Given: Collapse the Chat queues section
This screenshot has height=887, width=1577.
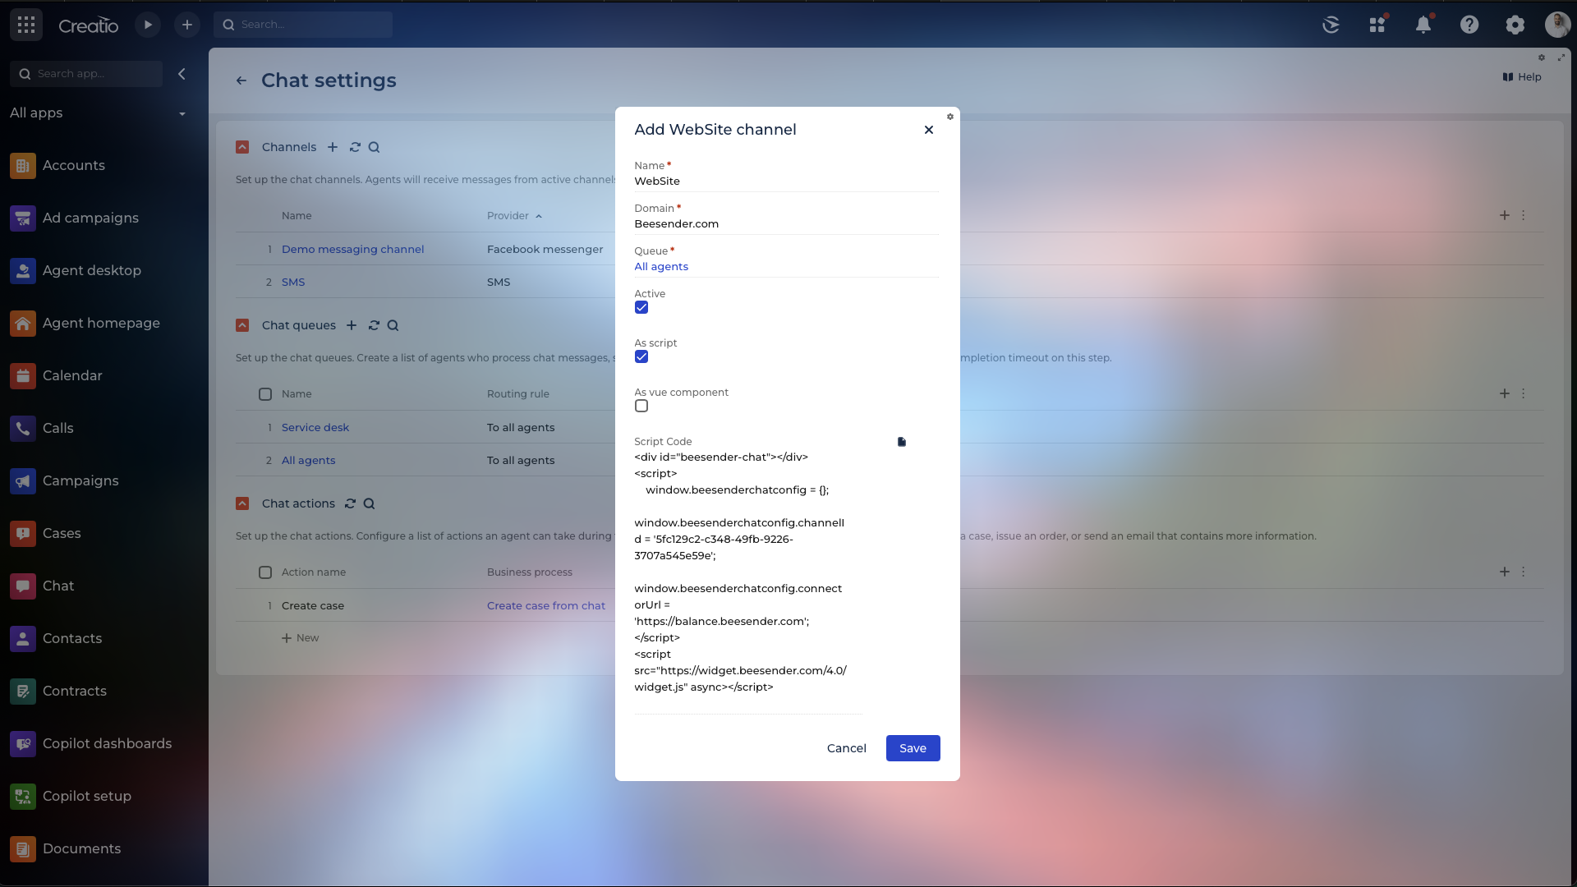Looking at the screenshot, I should [x=242, y=325].
